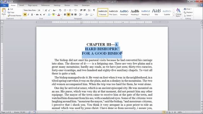
Task: Open the font name dropdown
Action: tap(37, 10)
